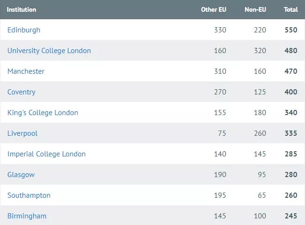The height and width of the screenshot is (225, 305).
Task: Click the Manchester institution link
Action: click(x=26, y=71)
